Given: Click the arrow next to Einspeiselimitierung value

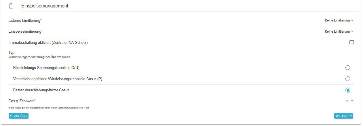Looking at the screenshot, I should pos(352,31).
